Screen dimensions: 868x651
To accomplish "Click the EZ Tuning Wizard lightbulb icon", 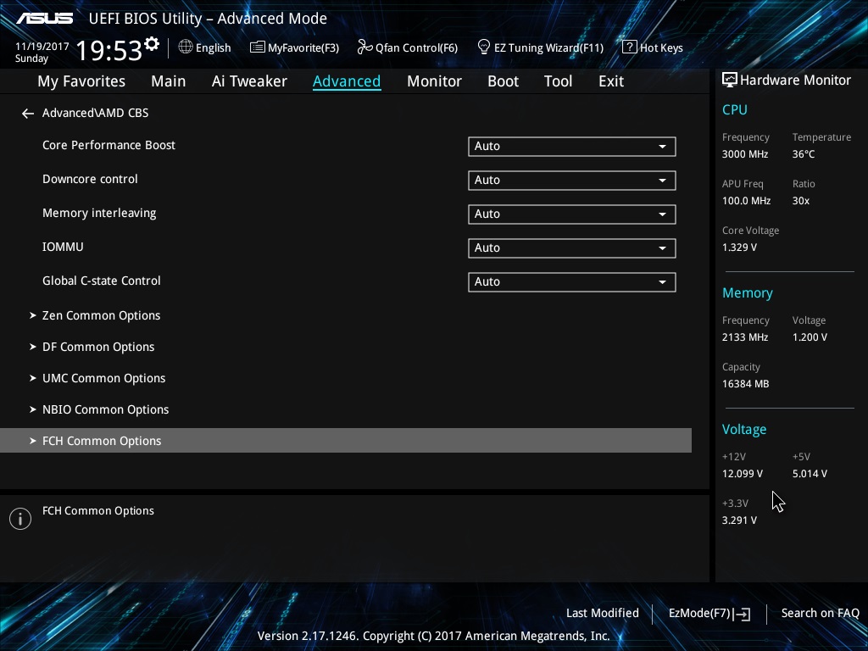I will coord(484,47).
